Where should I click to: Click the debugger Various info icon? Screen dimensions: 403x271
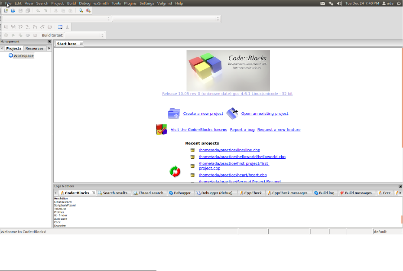(x=68, y=27)
